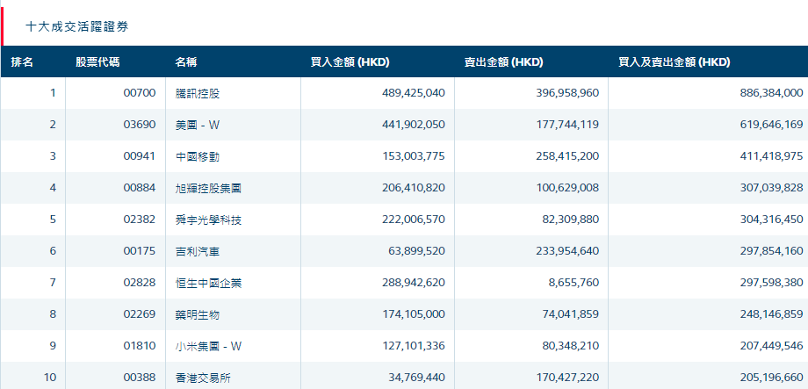This screenshot has height=389, width=808.
Task: Select stock code 02269
Action: click(x=140, y=313)
